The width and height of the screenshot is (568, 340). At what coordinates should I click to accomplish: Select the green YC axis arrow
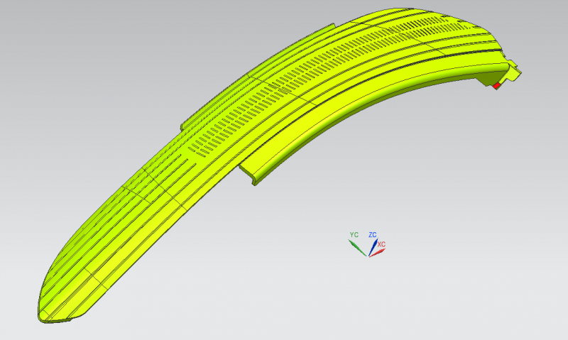click(357, 248)
